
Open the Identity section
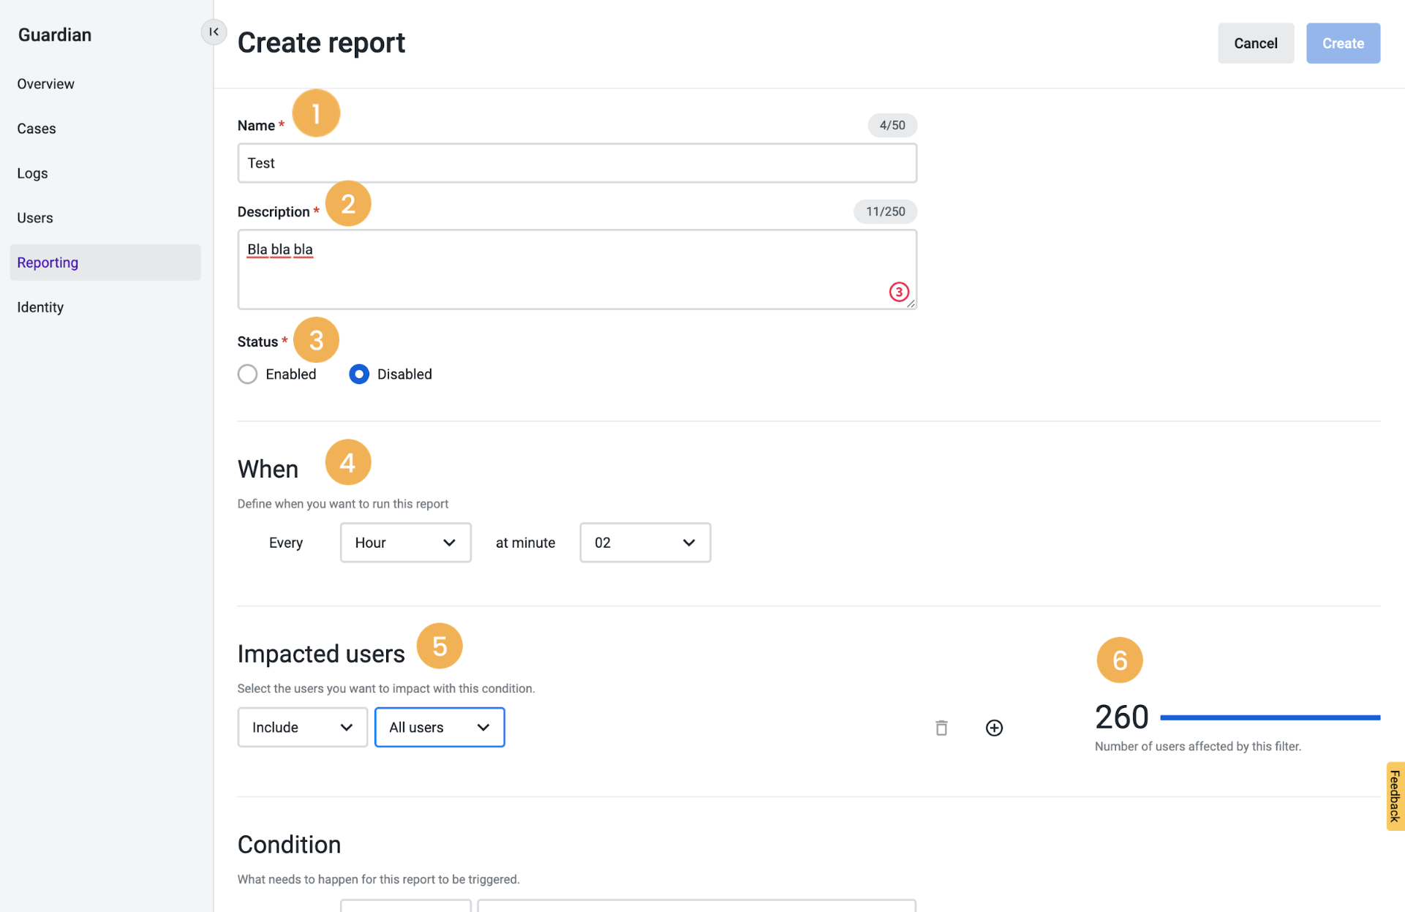coord(39,306)
